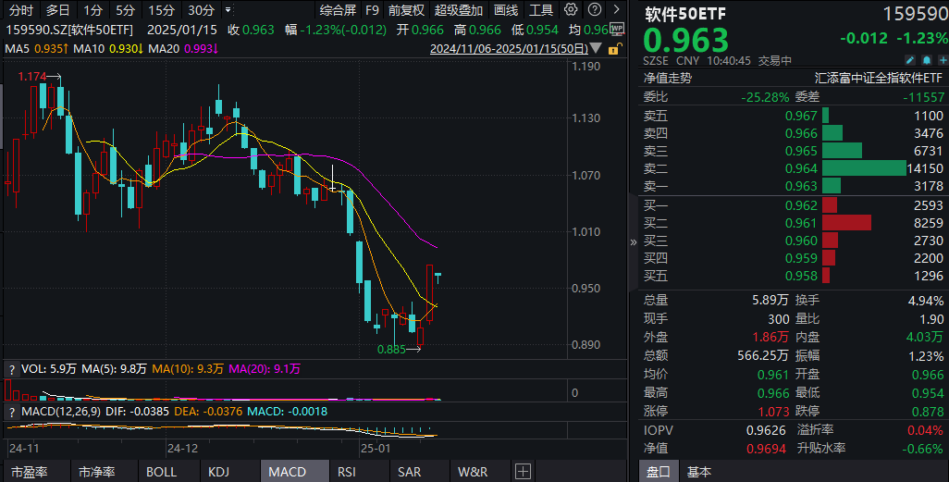
Task: Click 卖五 ask price 0.967 row
Action: click(x=793, y=116)
